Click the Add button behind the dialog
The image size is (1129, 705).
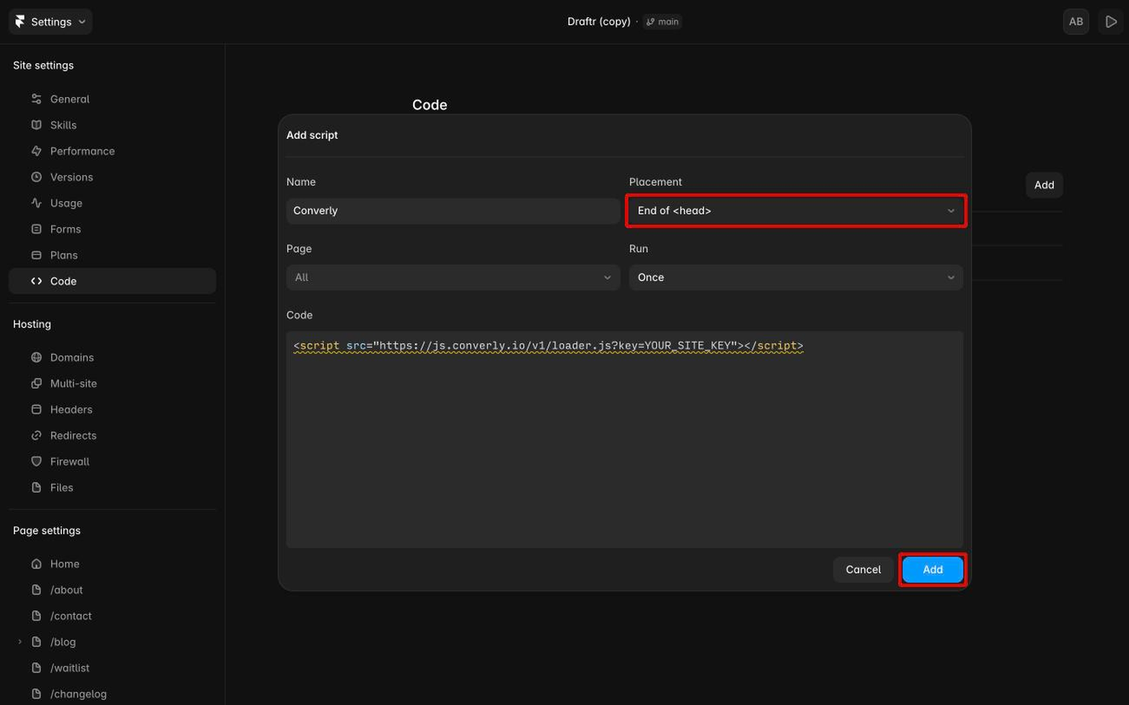coord(1044,185)
